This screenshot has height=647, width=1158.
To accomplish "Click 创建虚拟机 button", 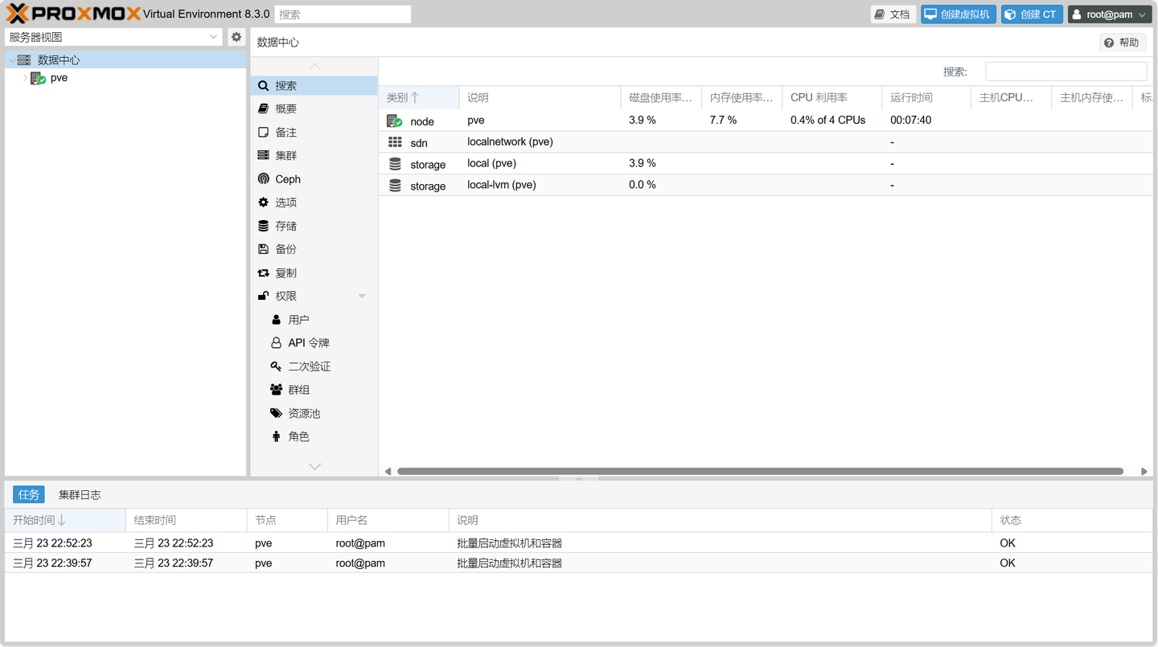I will (x=959, y=14).
